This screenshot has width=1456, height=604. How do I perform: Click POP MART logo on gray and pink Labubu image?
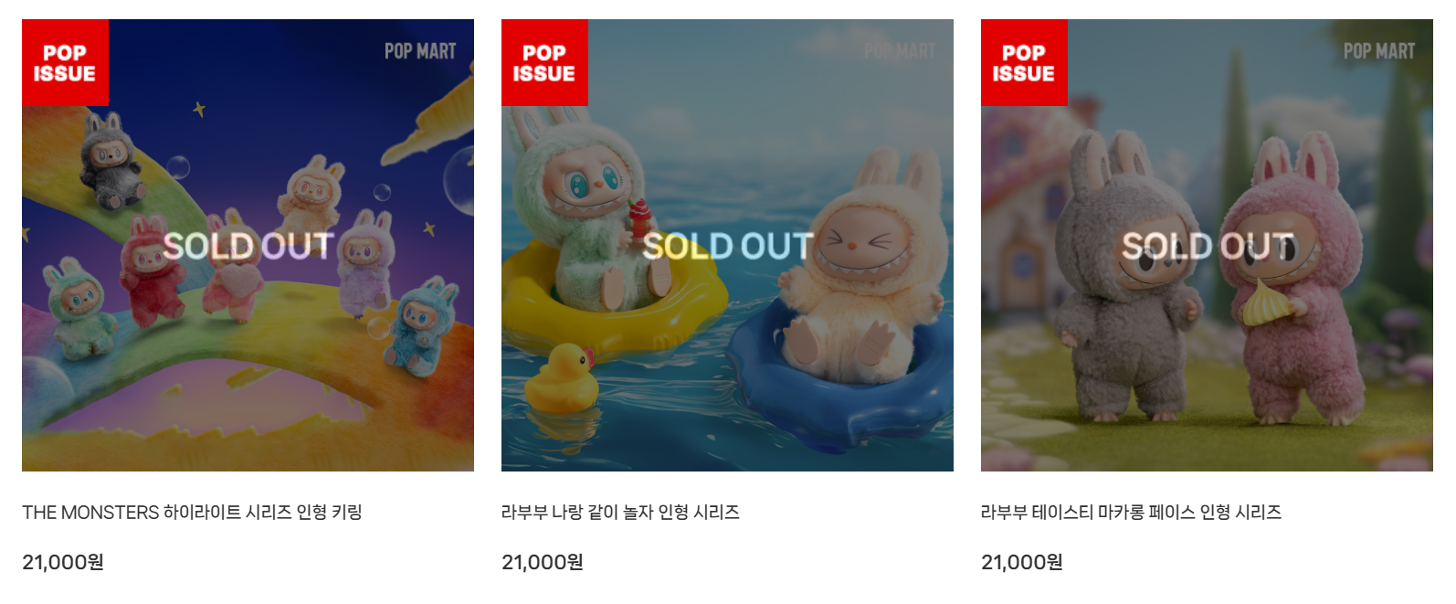[x=1379, y=51]
